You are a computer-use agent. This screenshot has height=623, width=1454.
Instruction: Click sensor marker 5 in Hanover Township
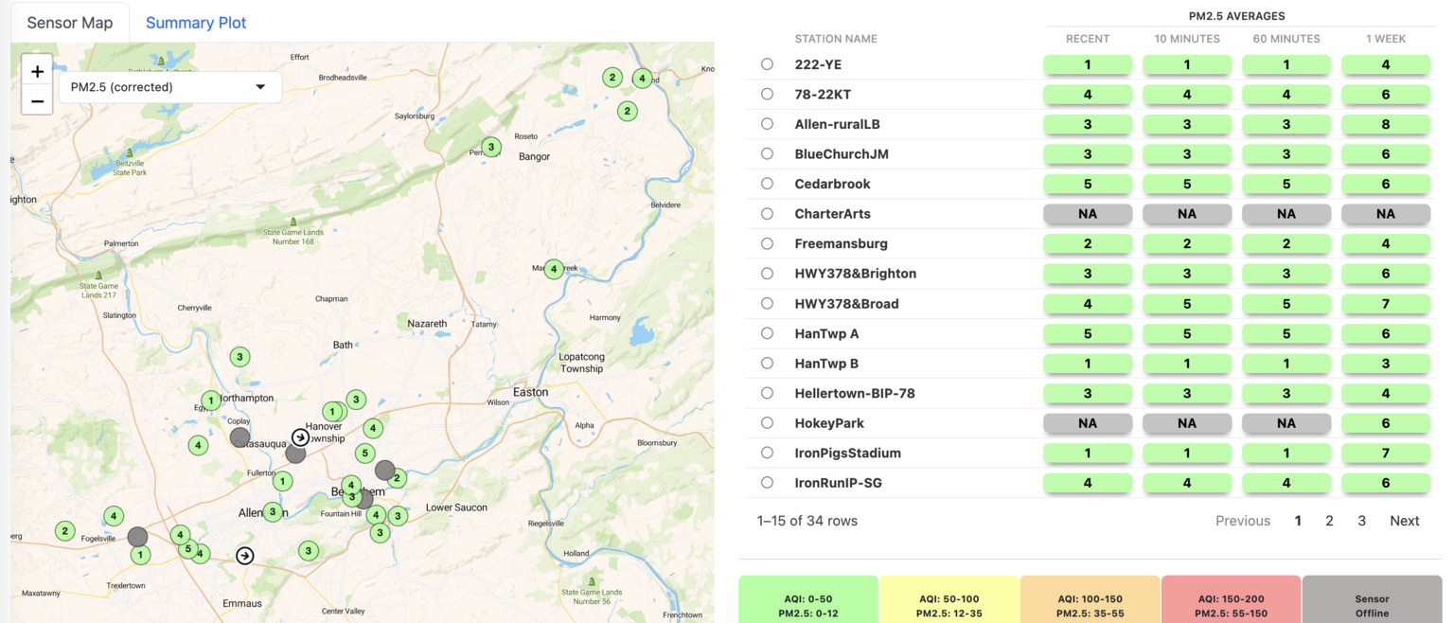364,453
